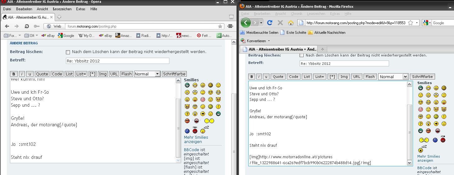
Task: Open the Datei menu in Opera
Action: 7,9
